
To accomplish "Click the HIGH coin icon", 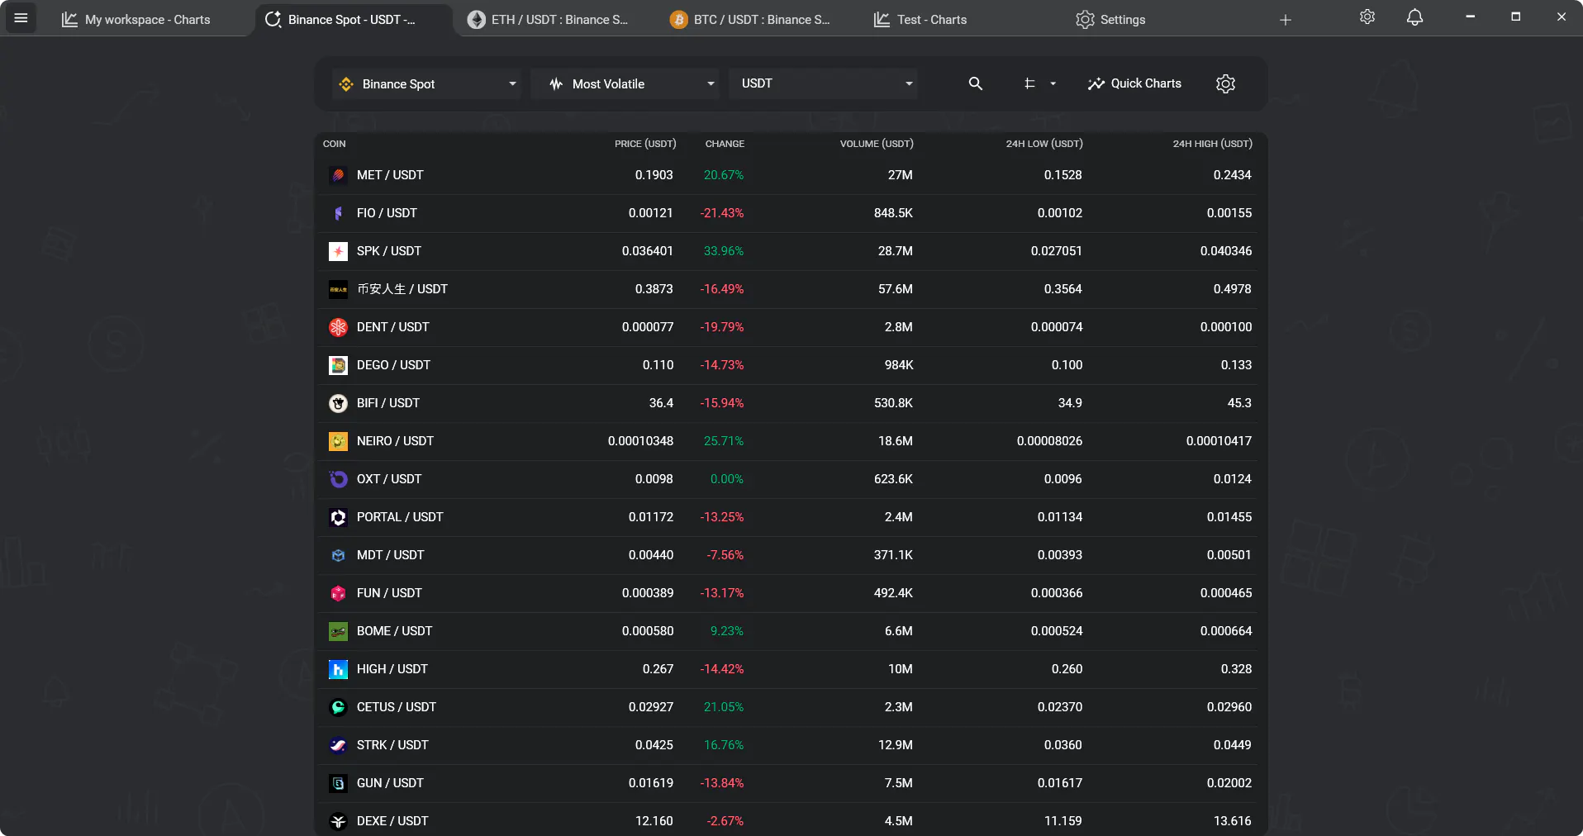I will tap(338, 669).
